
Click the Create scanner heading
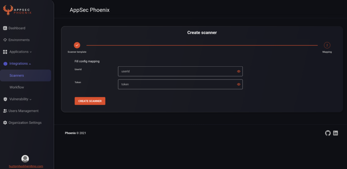coord(202,33)
